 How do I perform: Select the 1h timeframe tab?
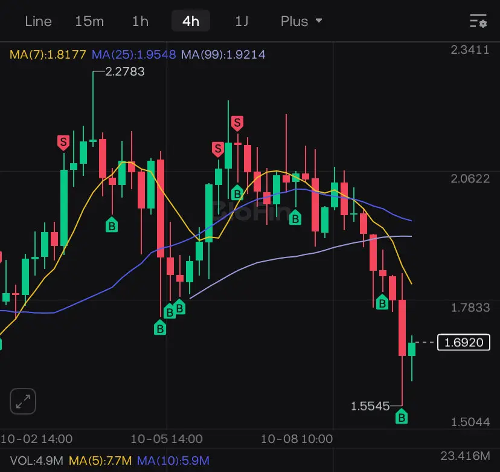[140, 21]
